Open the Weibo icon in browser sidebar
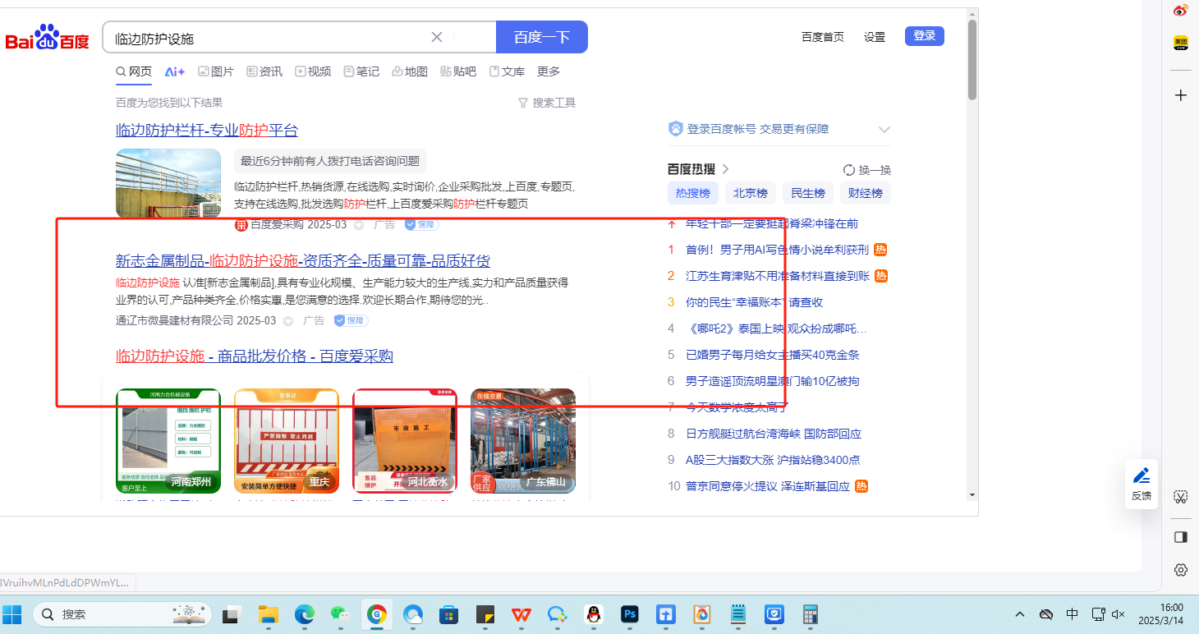Viewport: 1199px width, 634px height. tap(1180, 11)
